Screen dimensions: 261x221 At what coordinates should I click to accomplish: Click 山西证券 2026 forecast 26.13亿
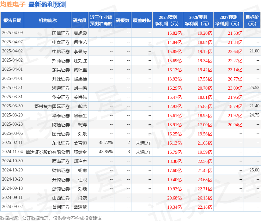tap(205, 198)
